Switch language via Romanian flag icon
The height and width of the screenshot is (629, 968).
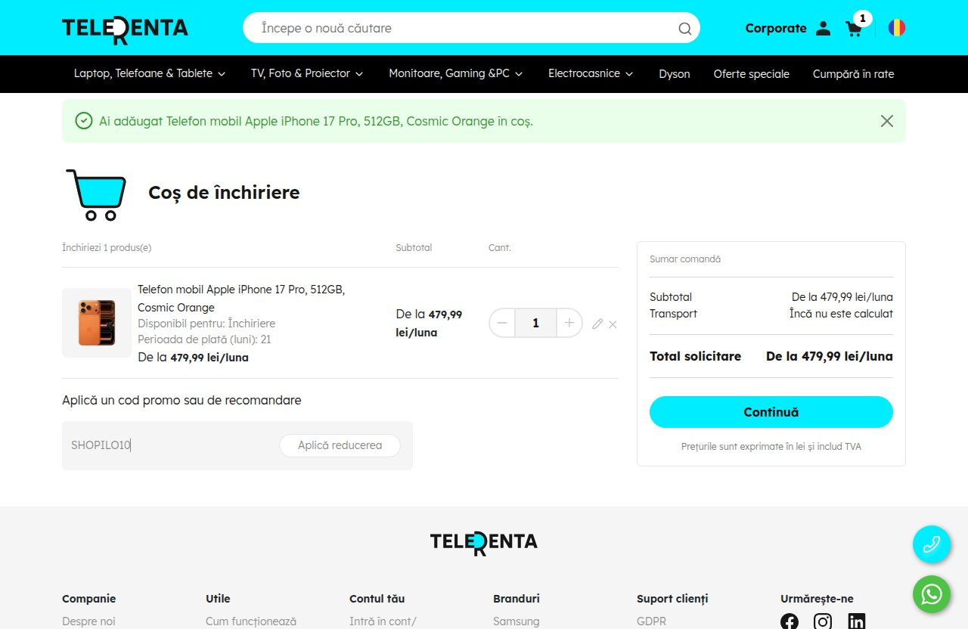pos(897,28)
